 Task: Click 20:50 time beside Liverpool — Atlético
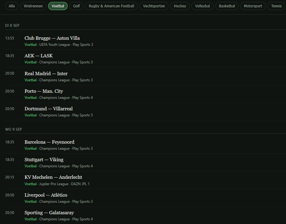pos(10,195)
